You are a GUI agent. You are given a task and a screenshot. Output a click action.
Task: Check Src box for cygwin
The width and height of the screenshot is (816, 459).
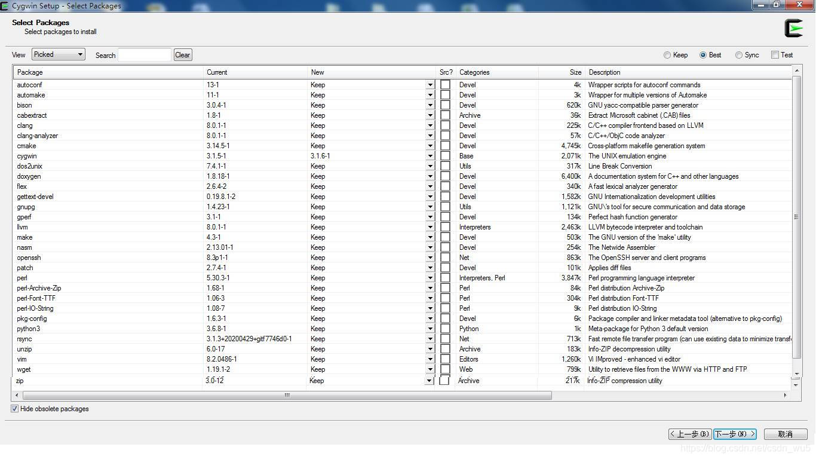point(445,156)
